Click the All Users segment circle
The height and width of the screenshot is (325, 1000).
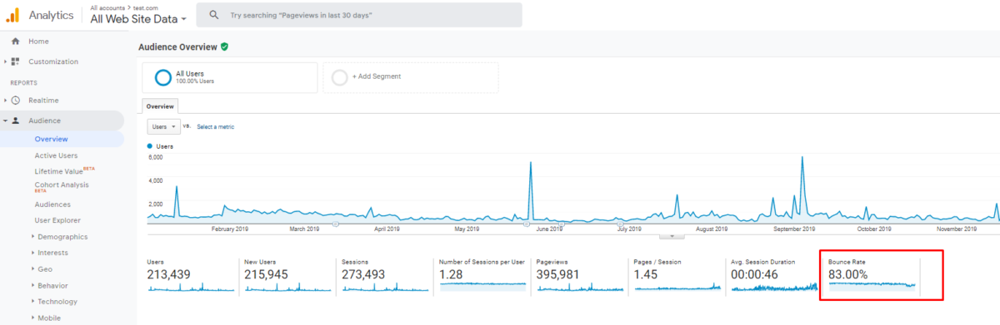point(162,77)
